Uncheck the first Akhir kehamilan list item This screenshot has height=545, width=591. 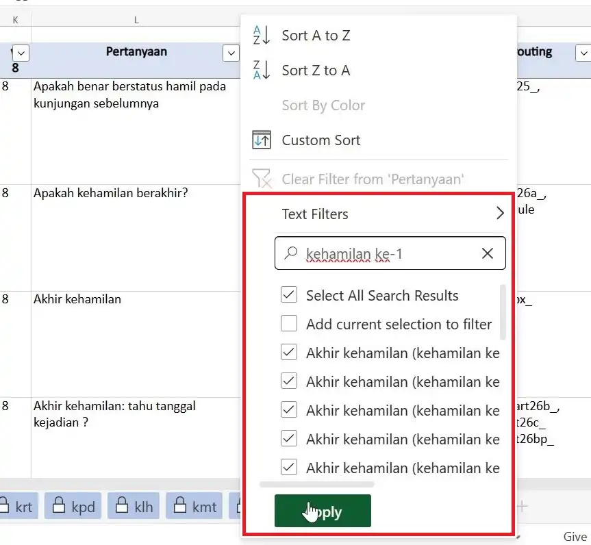pyautogui.click(x=289, y=353)
